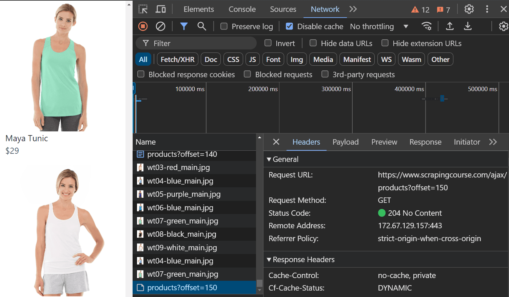509x297 pixels.
Task: Filter requests by Img
Action: (x=297, y=59)
